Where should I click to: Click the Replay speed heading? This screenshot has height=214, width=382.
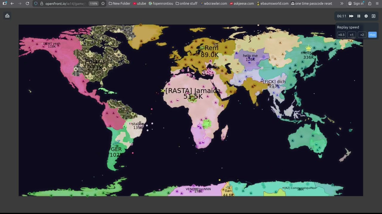coord(348,27)
